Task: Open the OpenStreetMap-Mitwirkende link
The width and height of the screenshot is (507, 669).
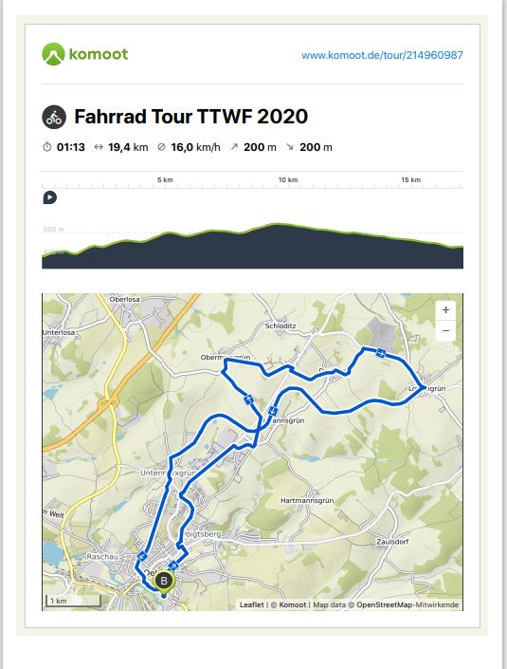Action: [407, 604]
